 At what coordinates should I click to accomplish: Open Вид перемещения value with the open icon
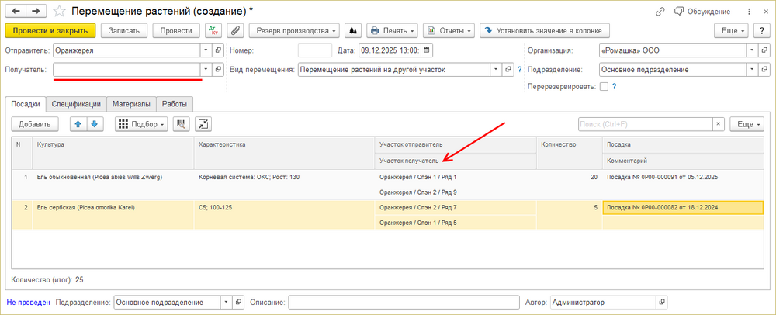coord(508,70)
